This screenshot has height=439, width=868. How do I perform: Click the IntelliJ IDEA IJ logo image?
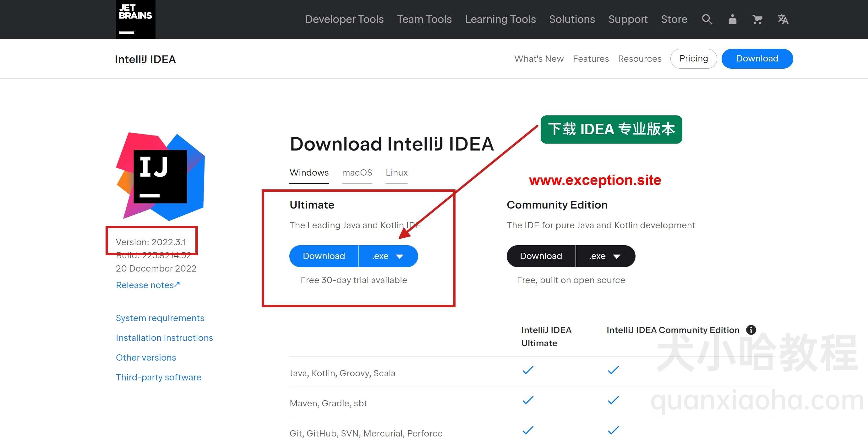161,176
